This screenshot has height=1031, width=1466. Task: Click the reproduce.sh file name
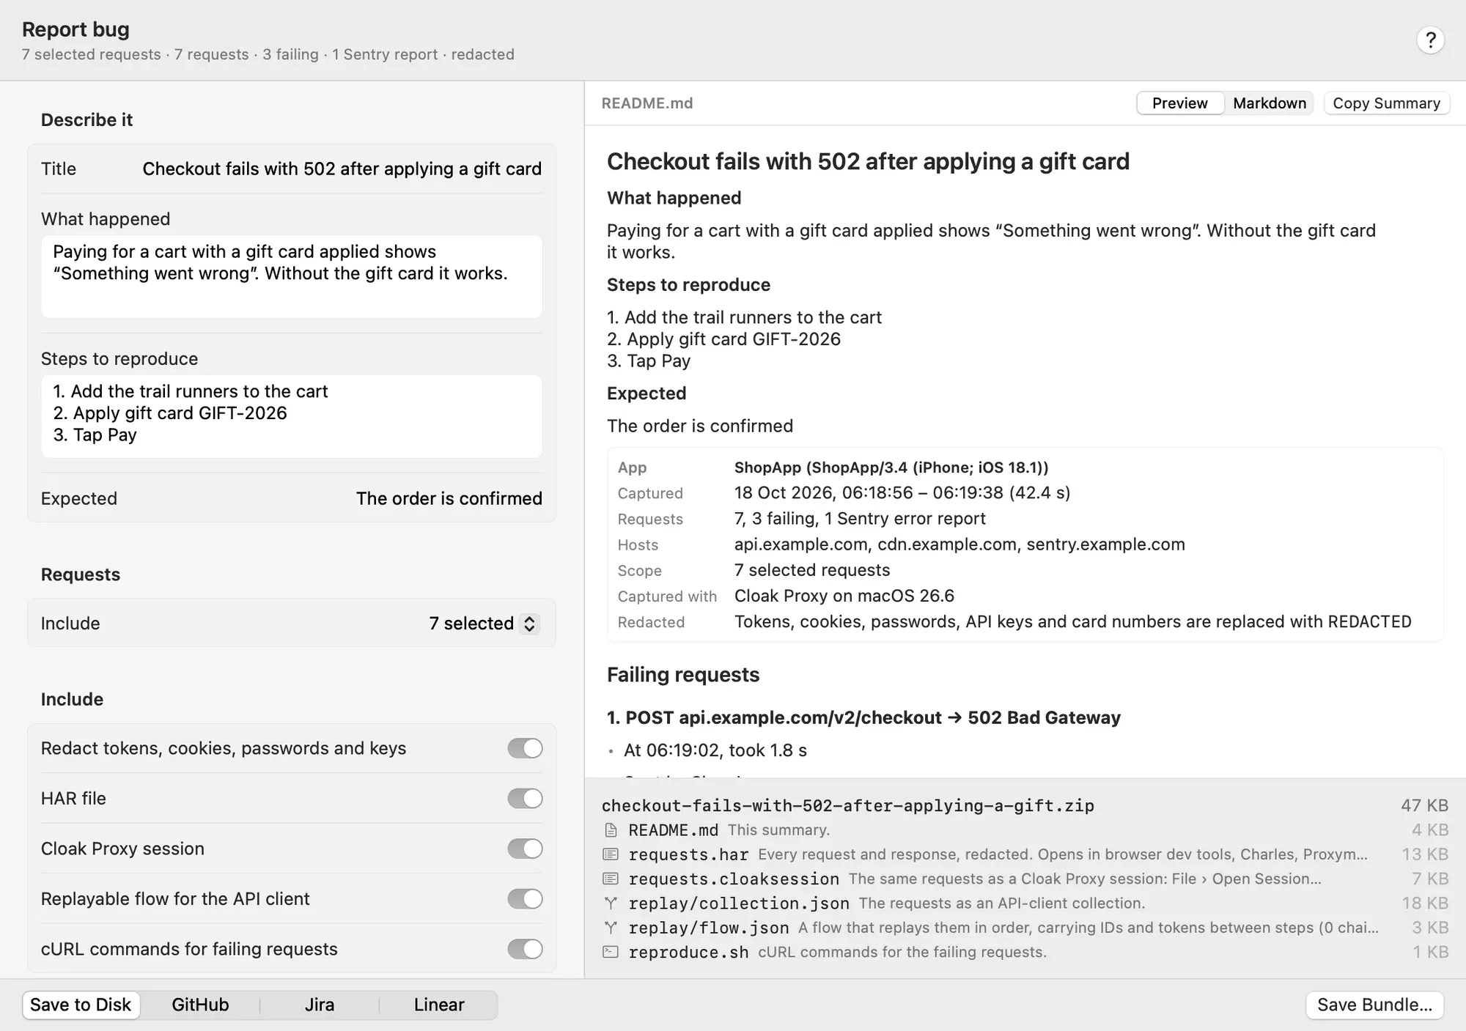point(688,952)
